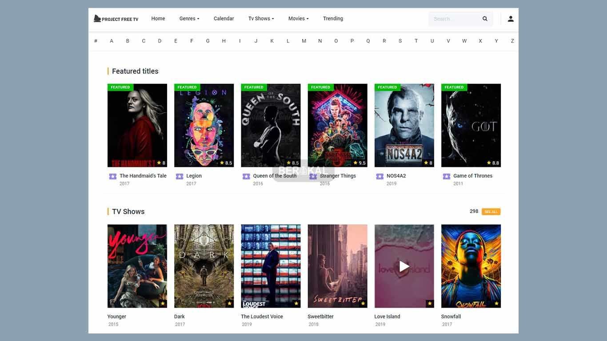This screenshot has height=341, width=607.
Task: Open The Handmaid's Tale poster
Action: coord(137,126)
